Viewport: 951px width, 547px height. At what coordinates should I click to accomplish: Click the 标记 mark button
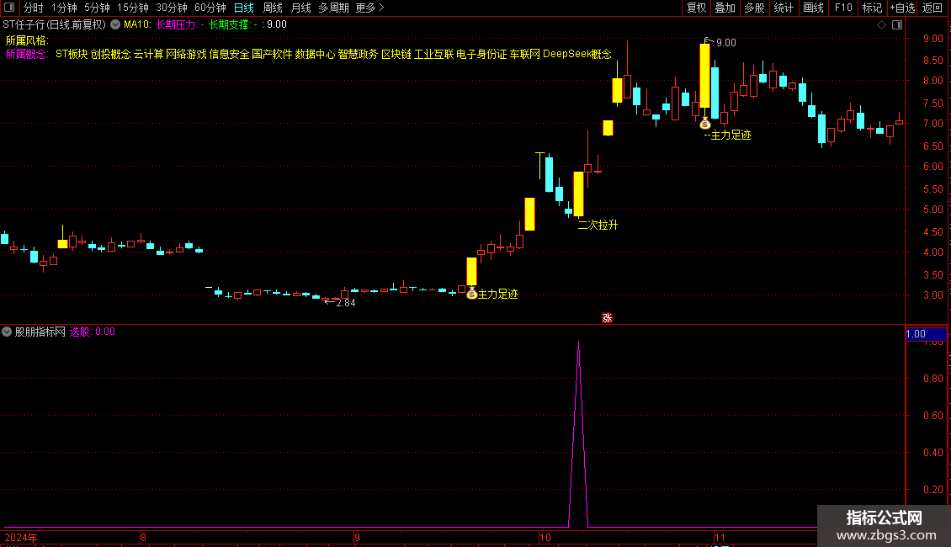(x=872, y=8)
